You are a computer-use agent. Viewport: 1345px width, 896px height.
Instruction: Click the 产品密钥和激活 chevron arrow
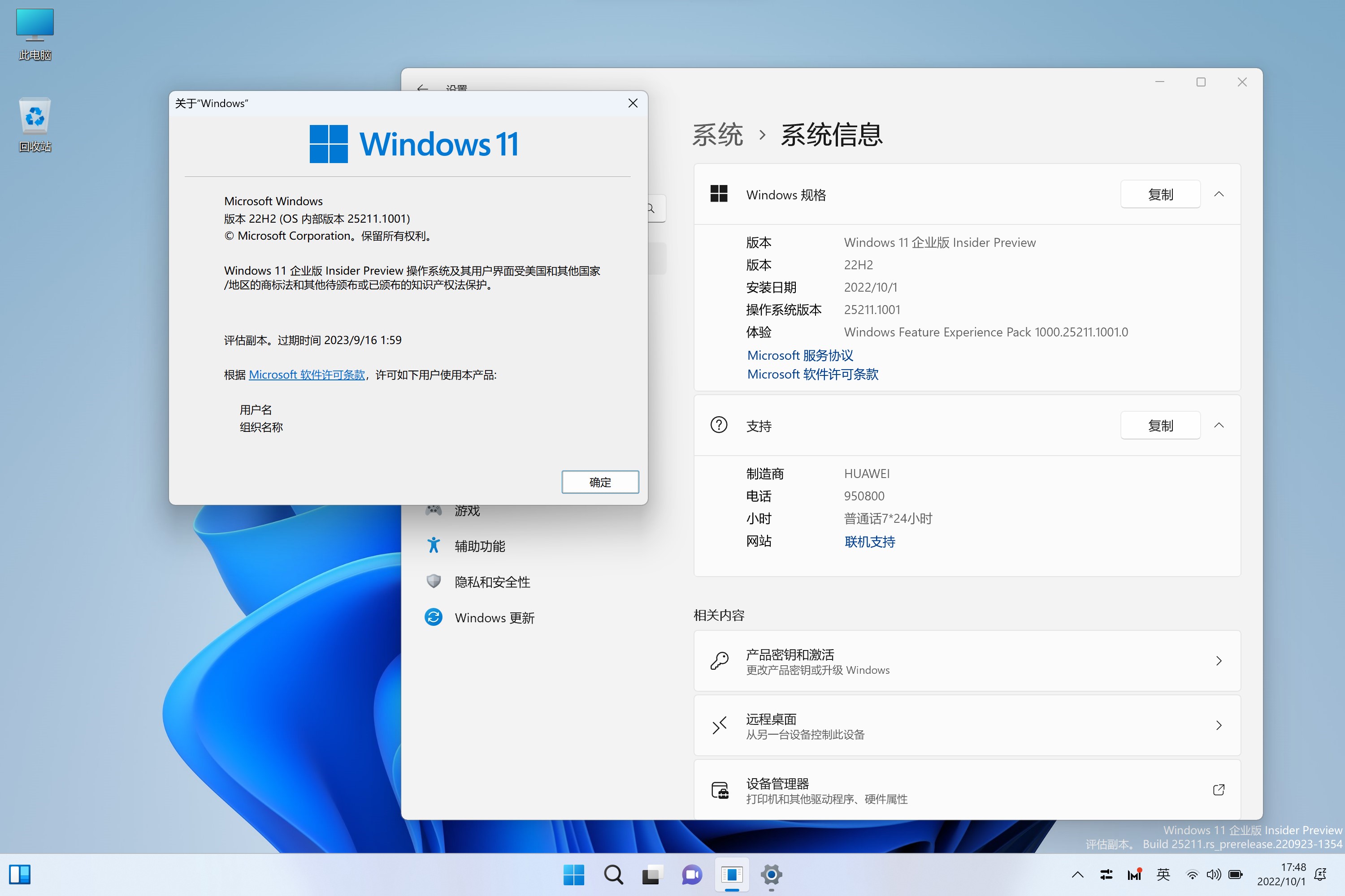pyautogui.click(x=1219, y=660)
